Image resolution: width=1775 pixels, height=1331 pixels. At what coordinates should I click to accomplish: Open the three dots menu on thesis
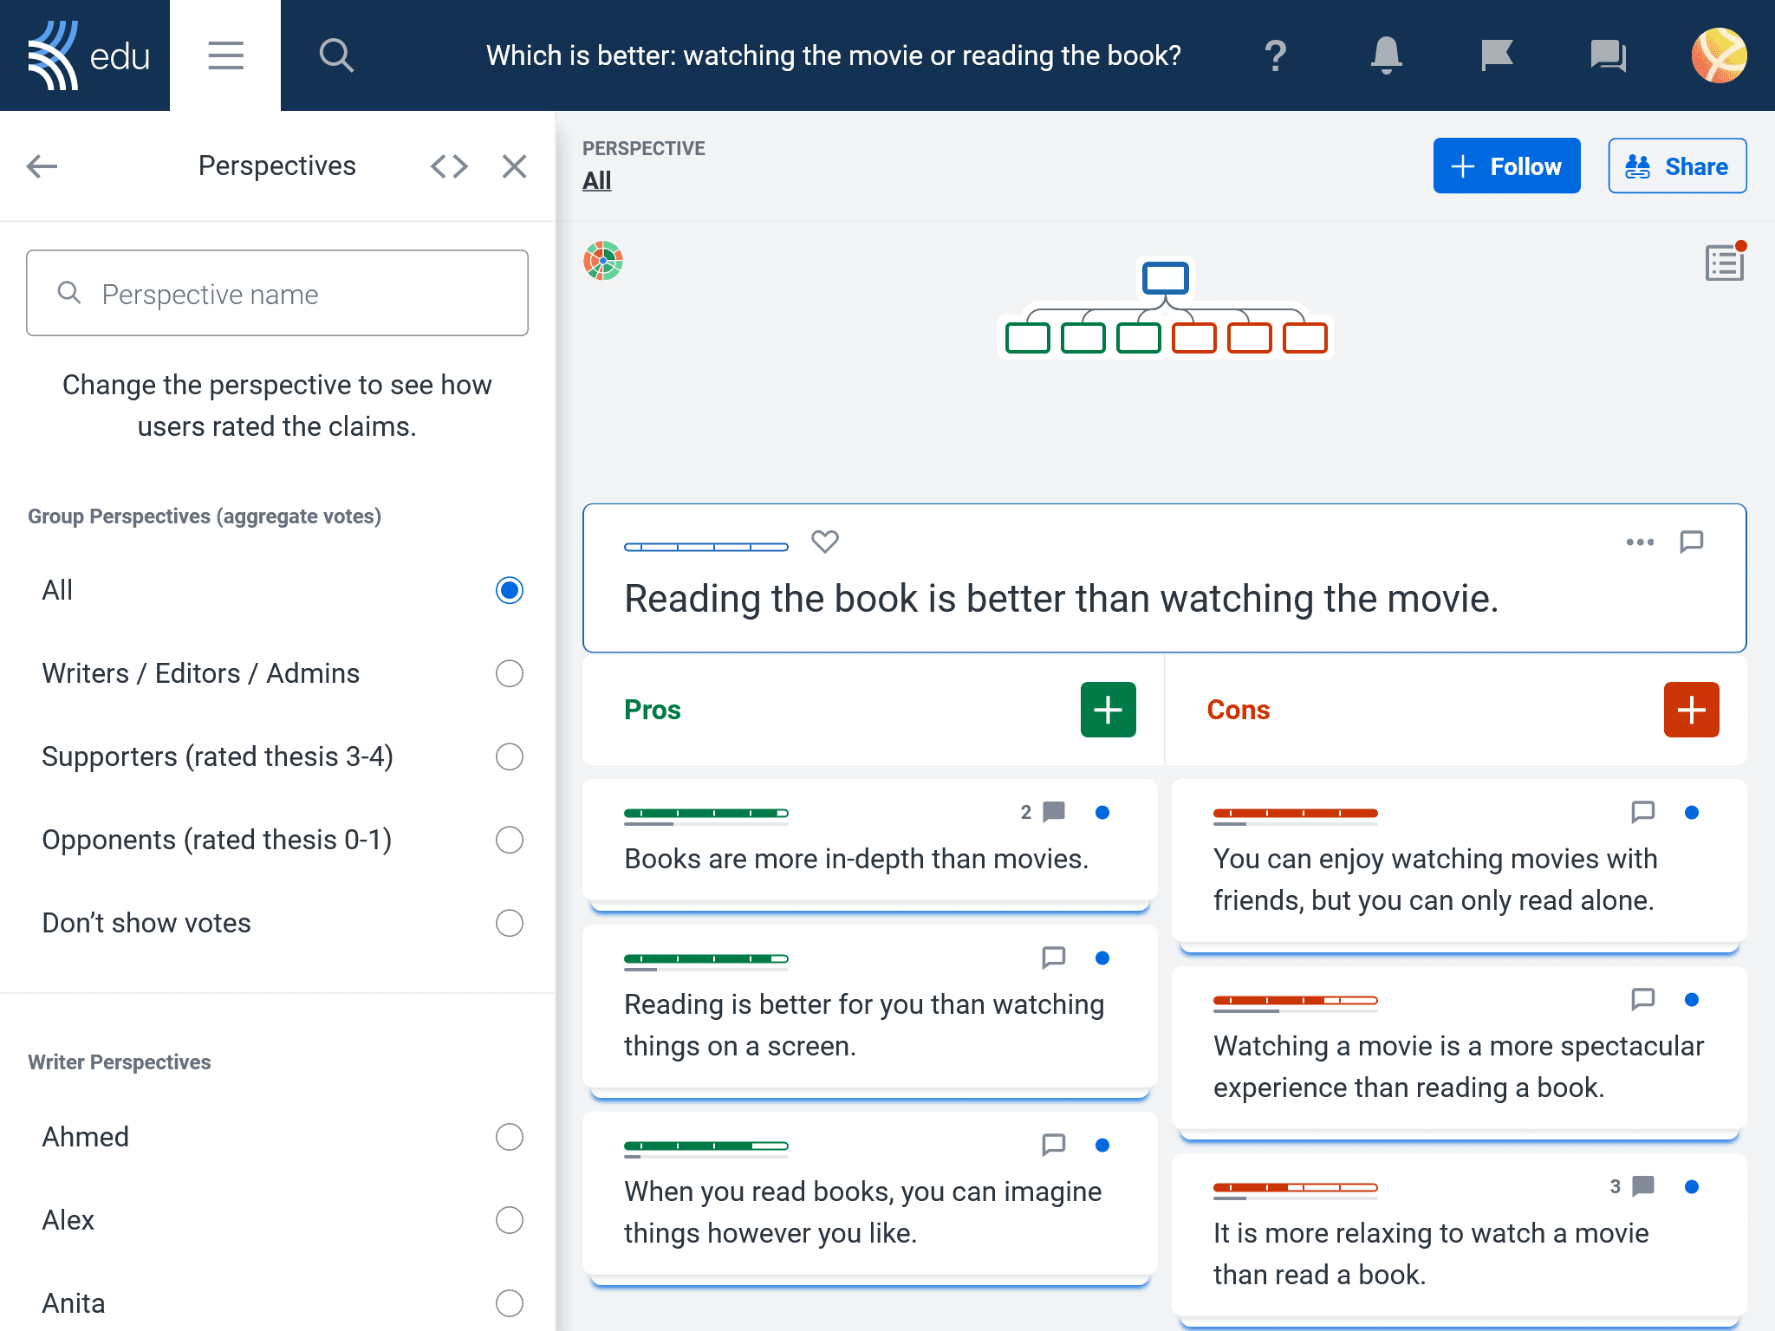[1640, 542]
